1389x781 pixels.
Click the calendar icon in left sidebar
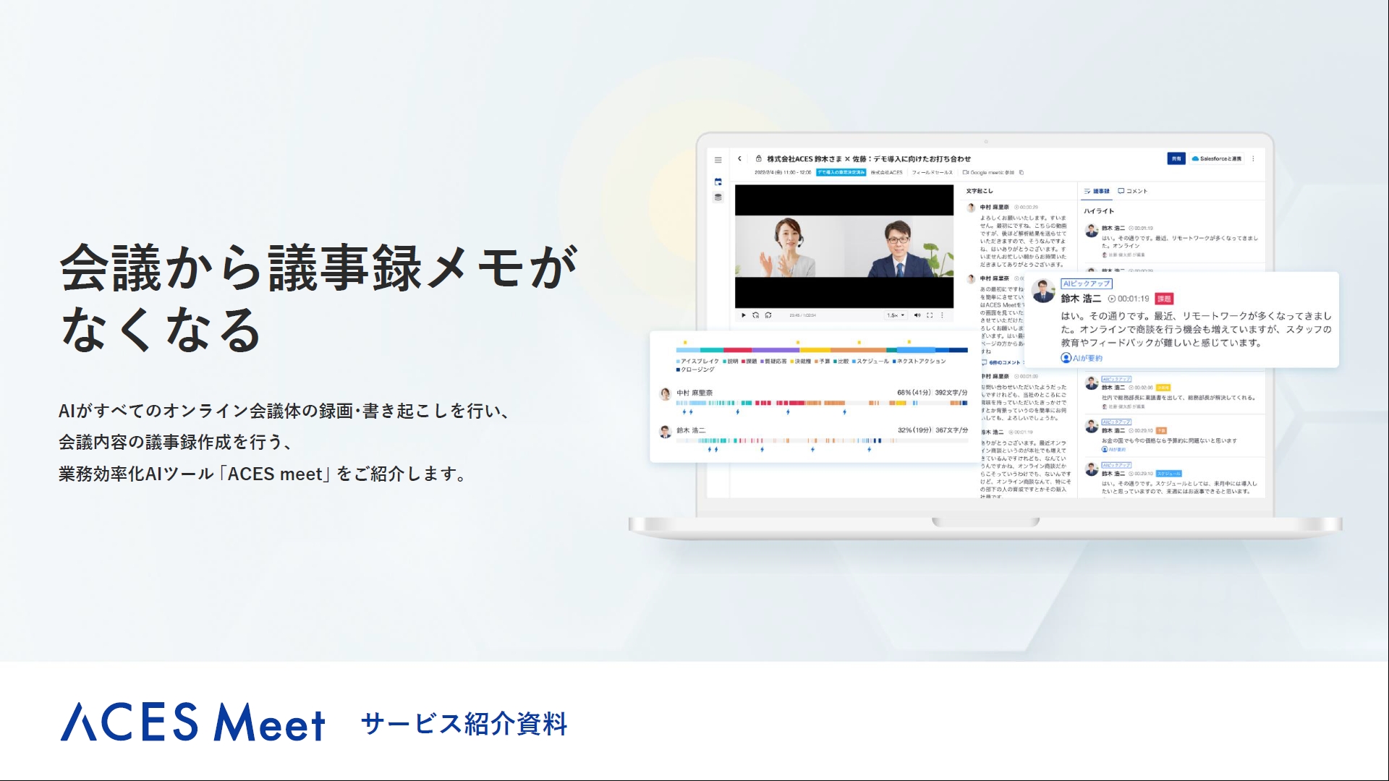(718, 182)
